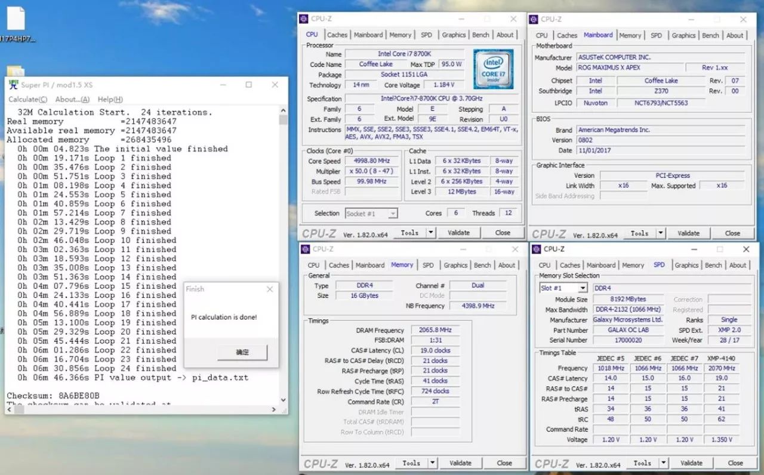Click the Close button in the Mainboard window
The width and height of the screenshot is (764, 475).
pyautogui.click(x=732, y=233)
